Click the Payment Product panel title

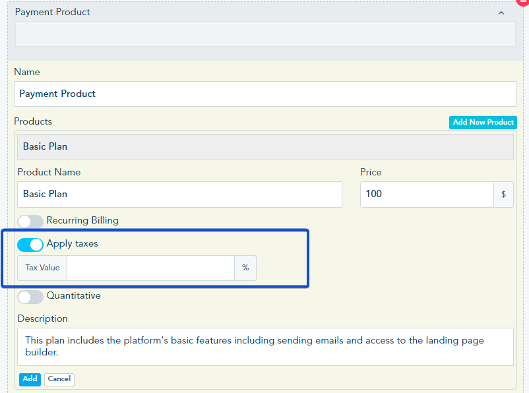pyautogui.click(x=53, y=12)
